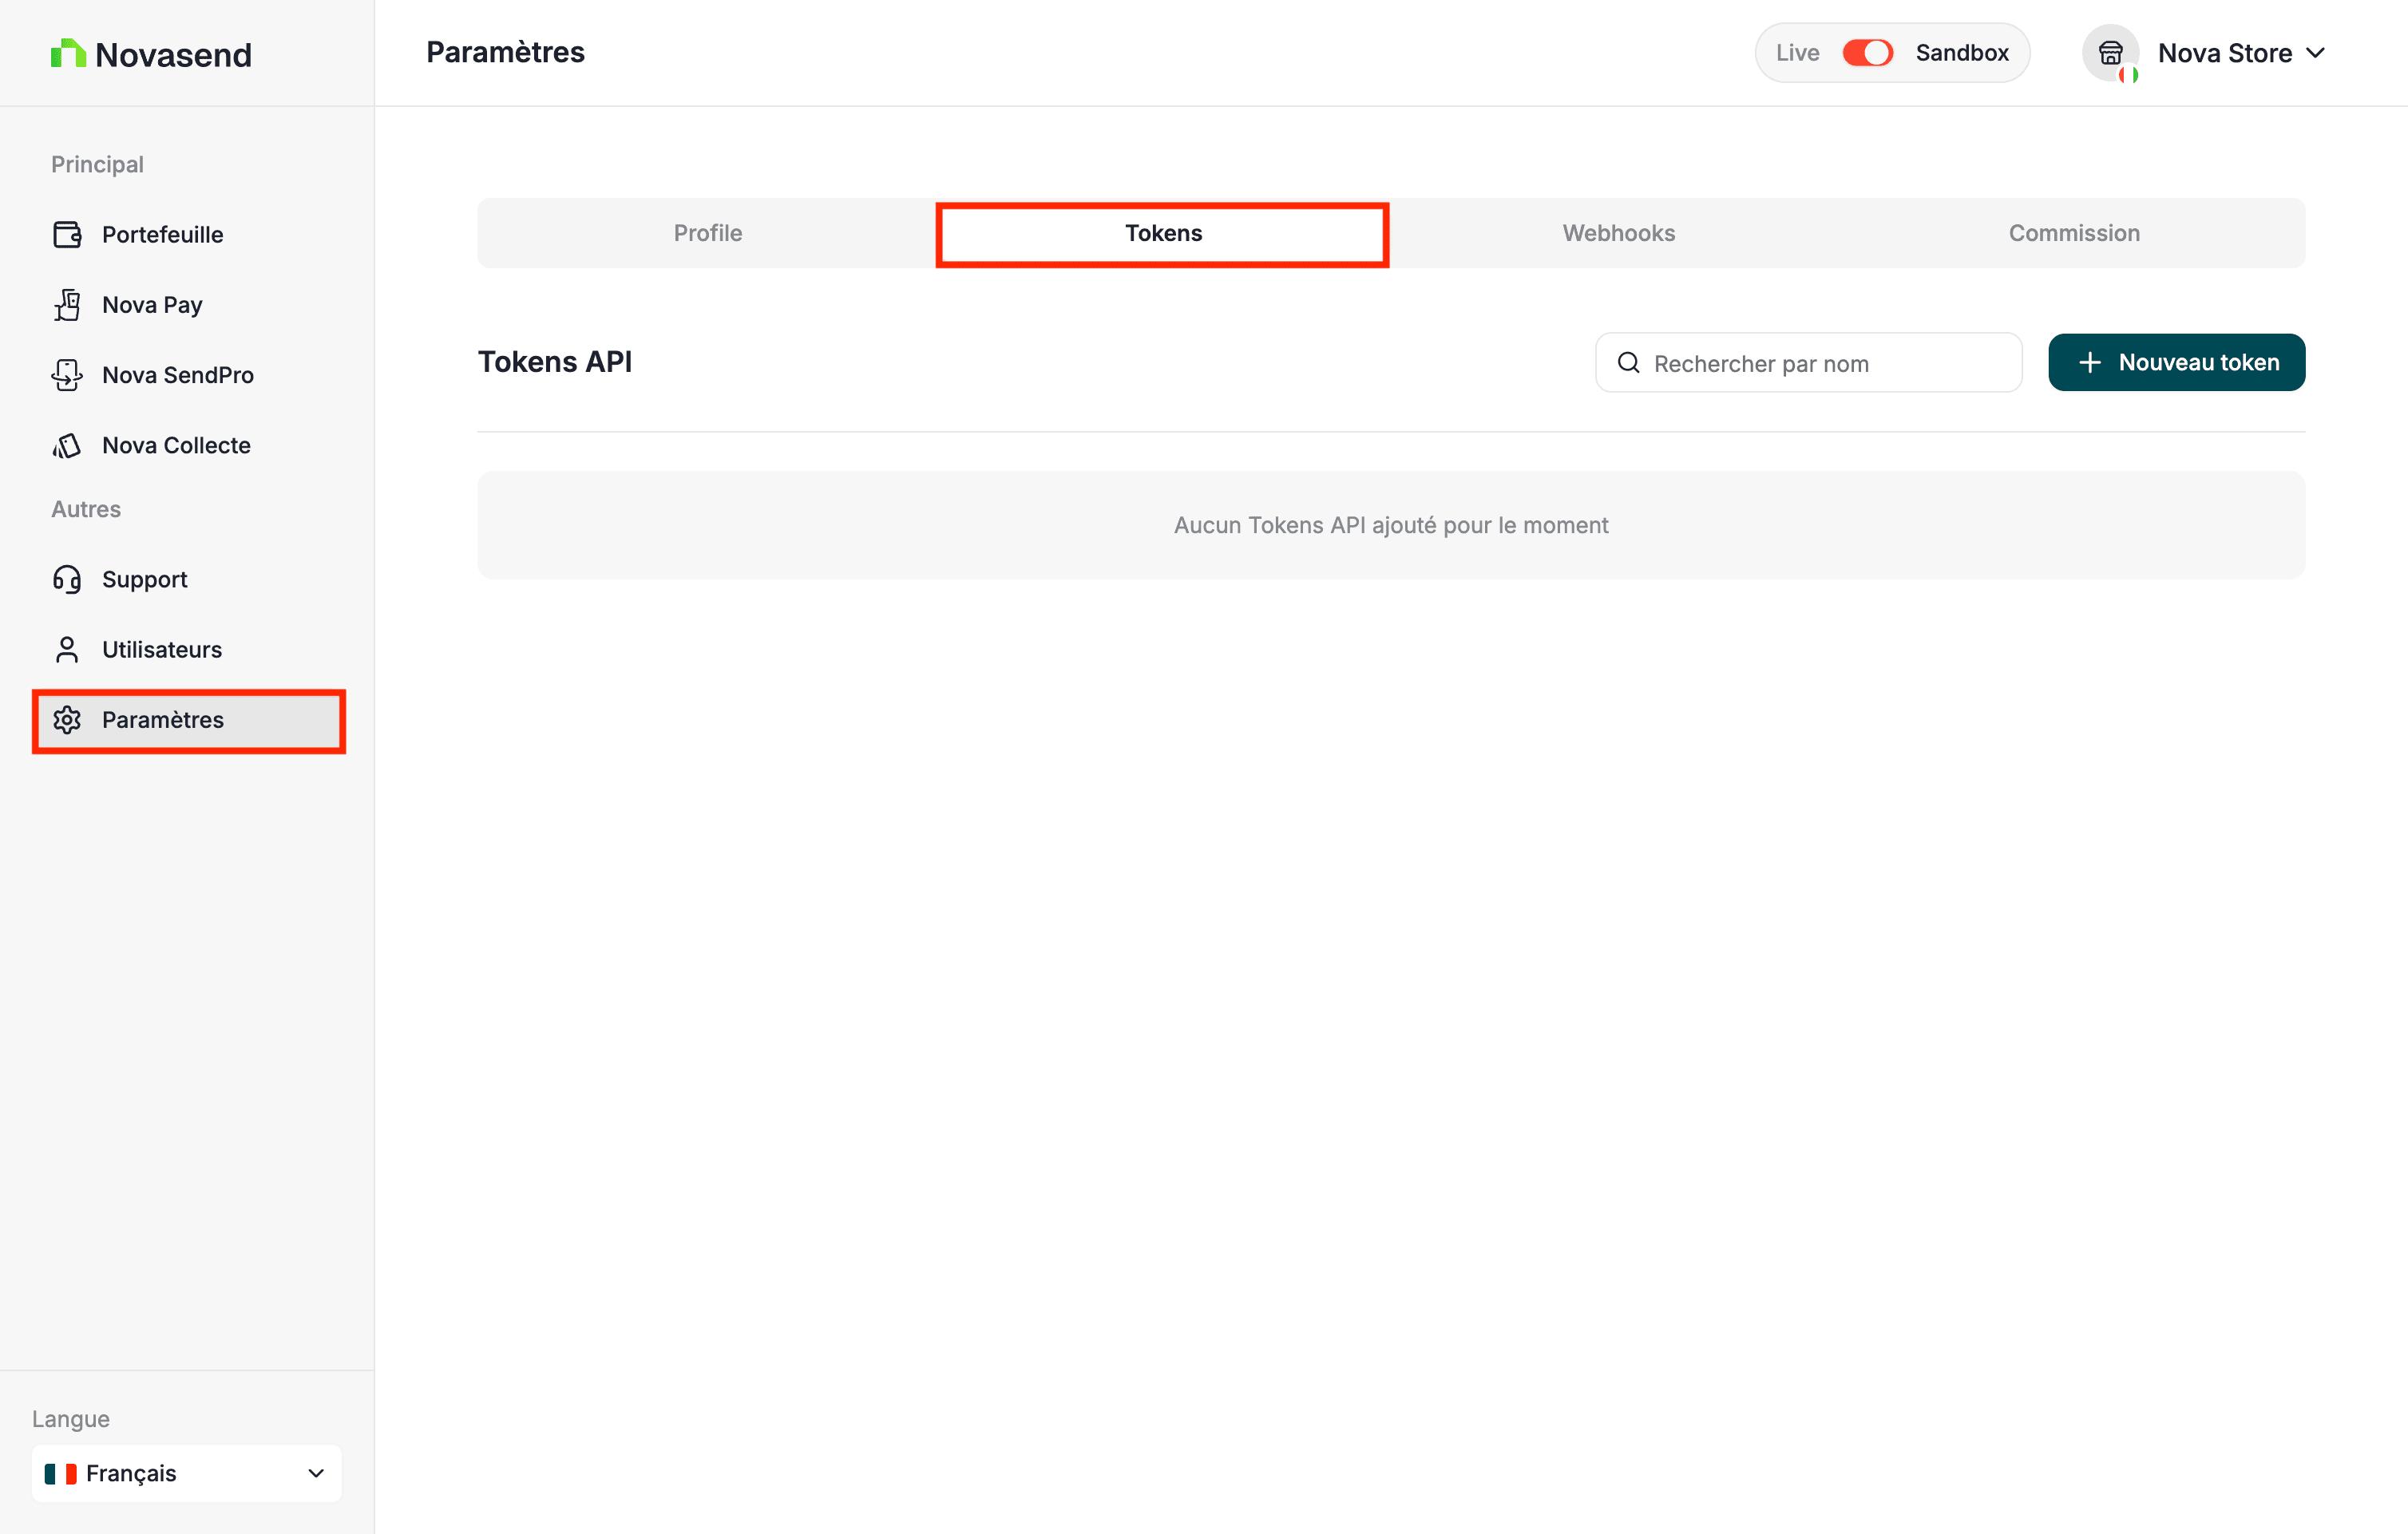Viewport: 2408px width, 1534px height.
Task: Click the search magnifier icon
Action: pos(1629,363)
